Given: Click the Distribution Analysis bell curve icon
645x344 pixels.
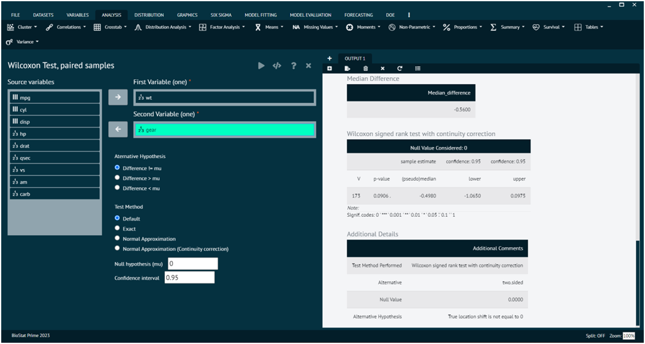Looking at the screenshot, I should (x=138, y=27).
